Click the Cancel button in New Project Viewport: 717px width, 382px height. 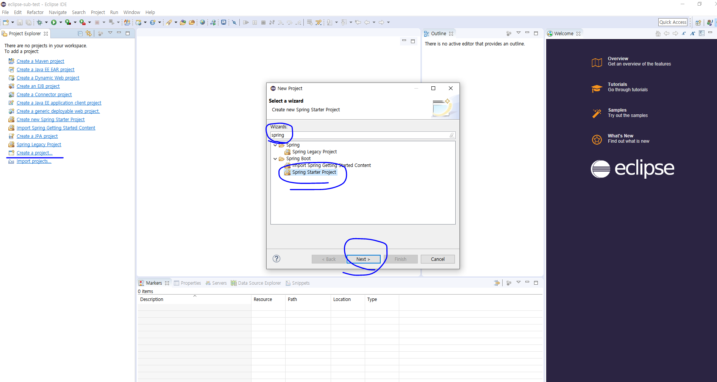point(437,259)
